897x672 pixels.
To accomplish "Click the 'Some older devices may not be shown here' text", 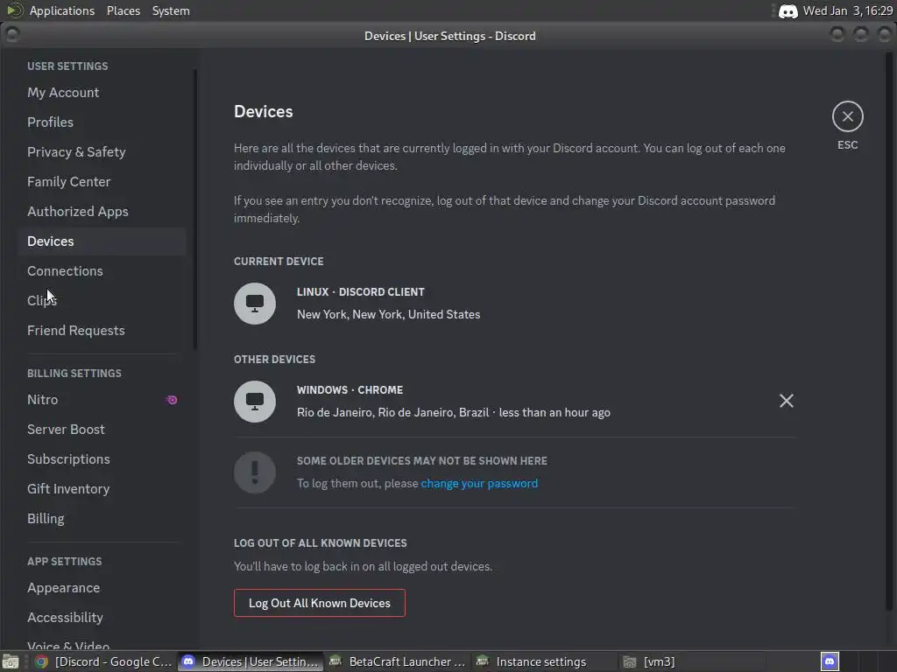I will tap(421, 461).
